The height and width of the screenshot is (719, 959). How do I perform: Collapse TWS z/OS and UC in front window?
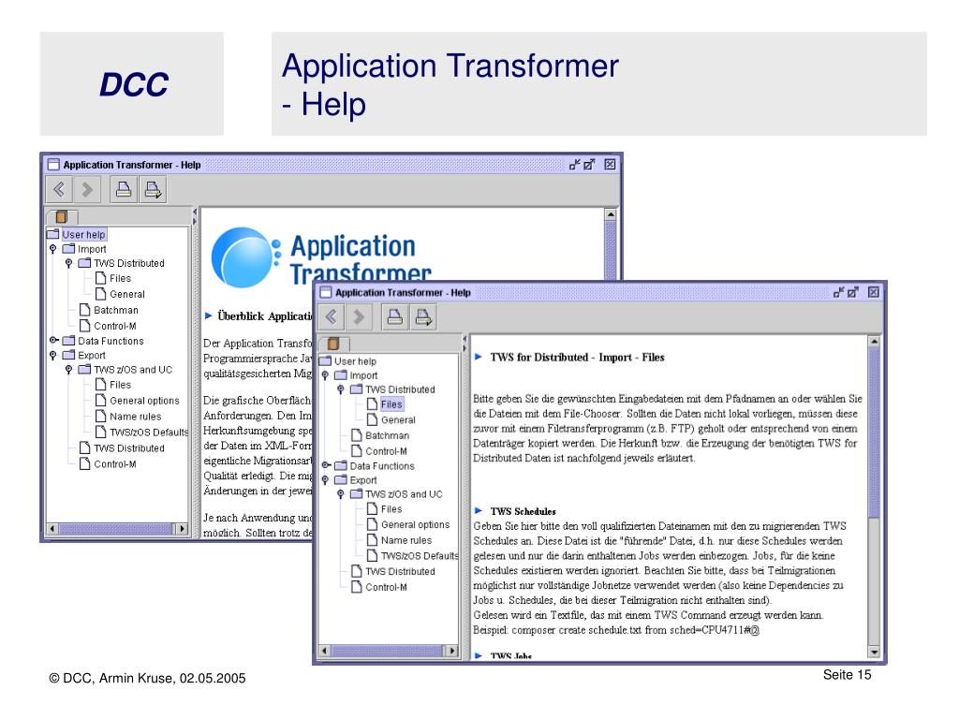pyautogui.click(x=341, y=494)
